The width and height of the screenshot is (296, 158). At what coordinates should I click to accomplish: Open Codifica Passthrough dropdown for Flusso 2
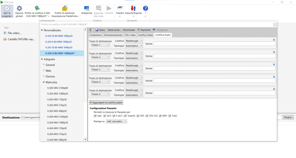coord(134,53)
